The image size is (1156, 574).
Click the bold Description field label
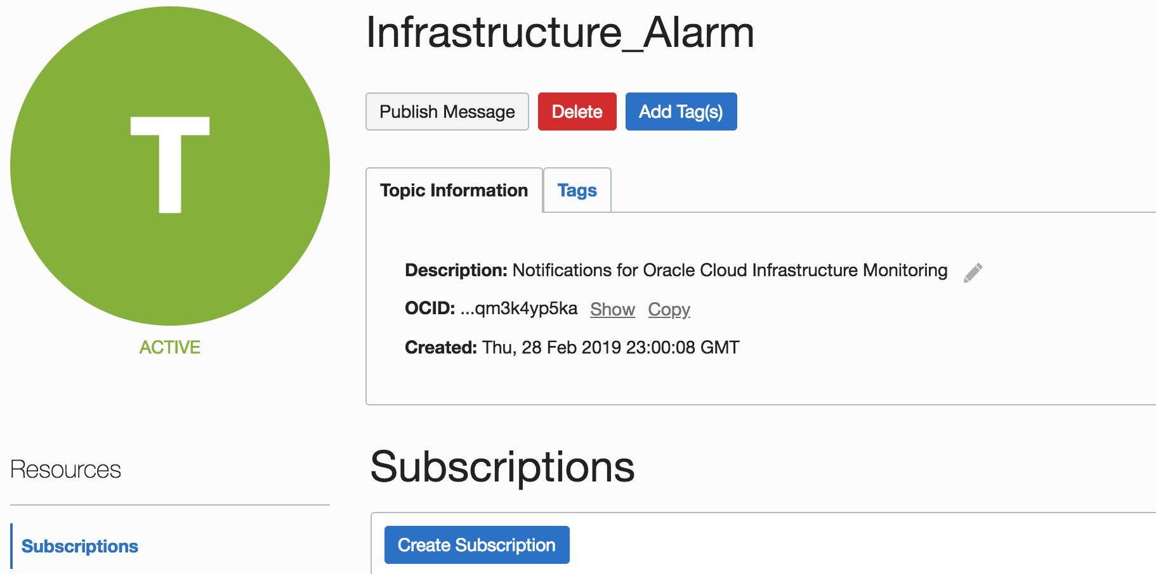[x=456, y=271]
